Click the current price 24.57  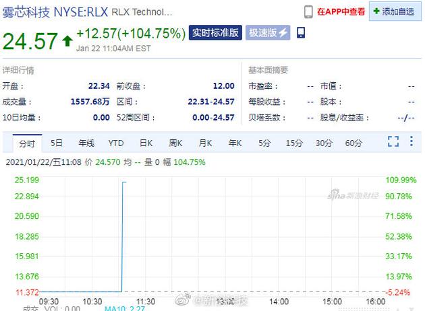tap(30, 41)
